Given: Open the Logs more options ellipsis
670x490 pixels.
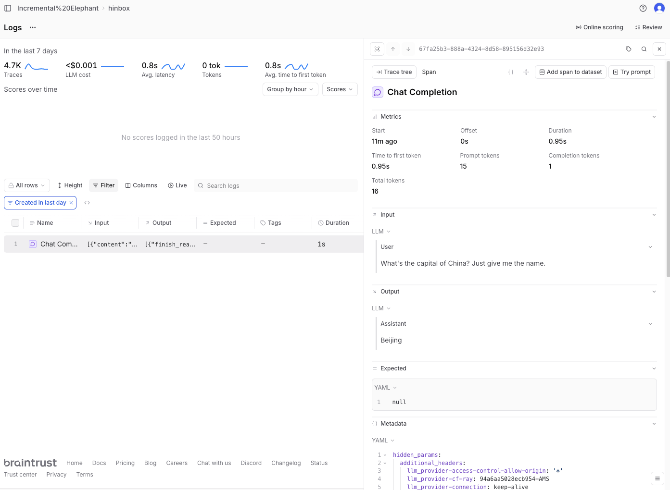Looking at the screenshot, I should click(33, 27).
